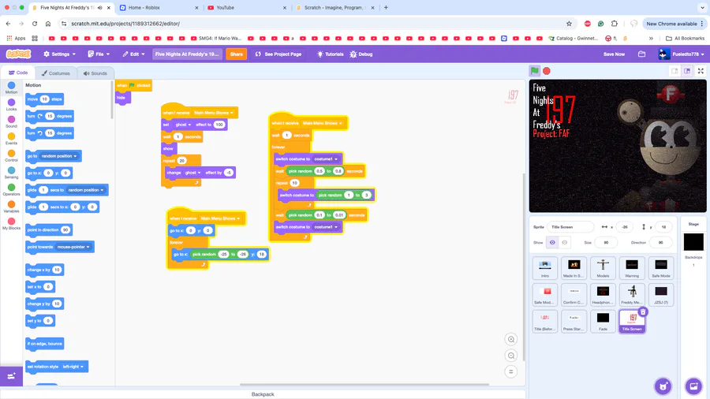Stop the project with the red stop button
The image size is (710, 399).
[547, 71]
